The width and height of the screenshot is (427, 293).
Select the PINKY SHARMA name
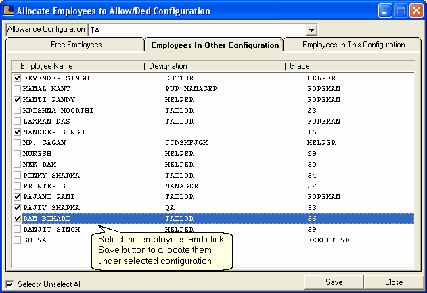click(51, 176)
